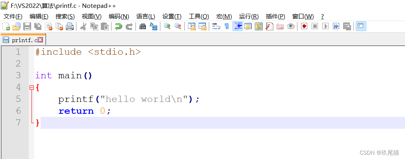Click the closing brace on line 7

coord(38,123)
